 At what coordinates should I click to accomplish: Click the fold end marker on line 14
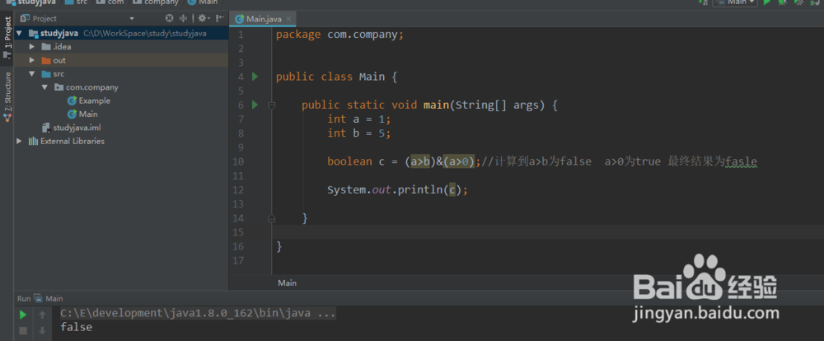(272, 217)
